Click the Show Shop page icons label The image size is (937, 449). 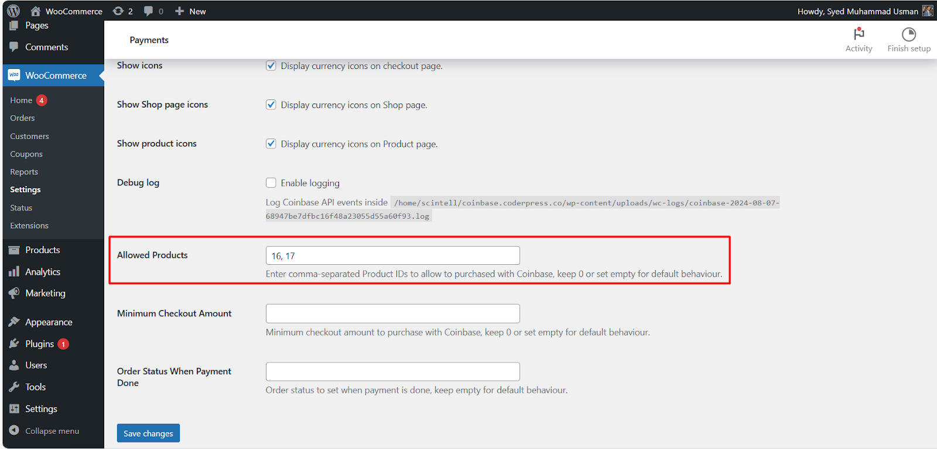point(162,105)
